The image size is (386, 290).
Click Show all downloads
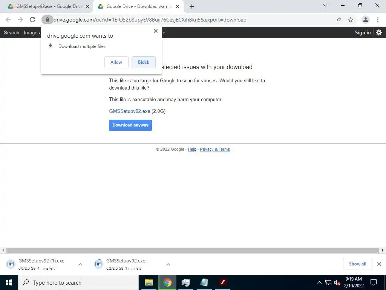[357, 264]
